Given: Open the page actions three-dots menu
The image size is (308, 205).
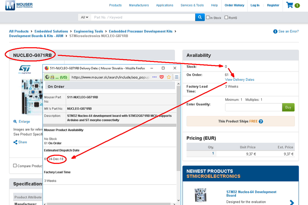Looking at the screenshot, I should (154, 77).
